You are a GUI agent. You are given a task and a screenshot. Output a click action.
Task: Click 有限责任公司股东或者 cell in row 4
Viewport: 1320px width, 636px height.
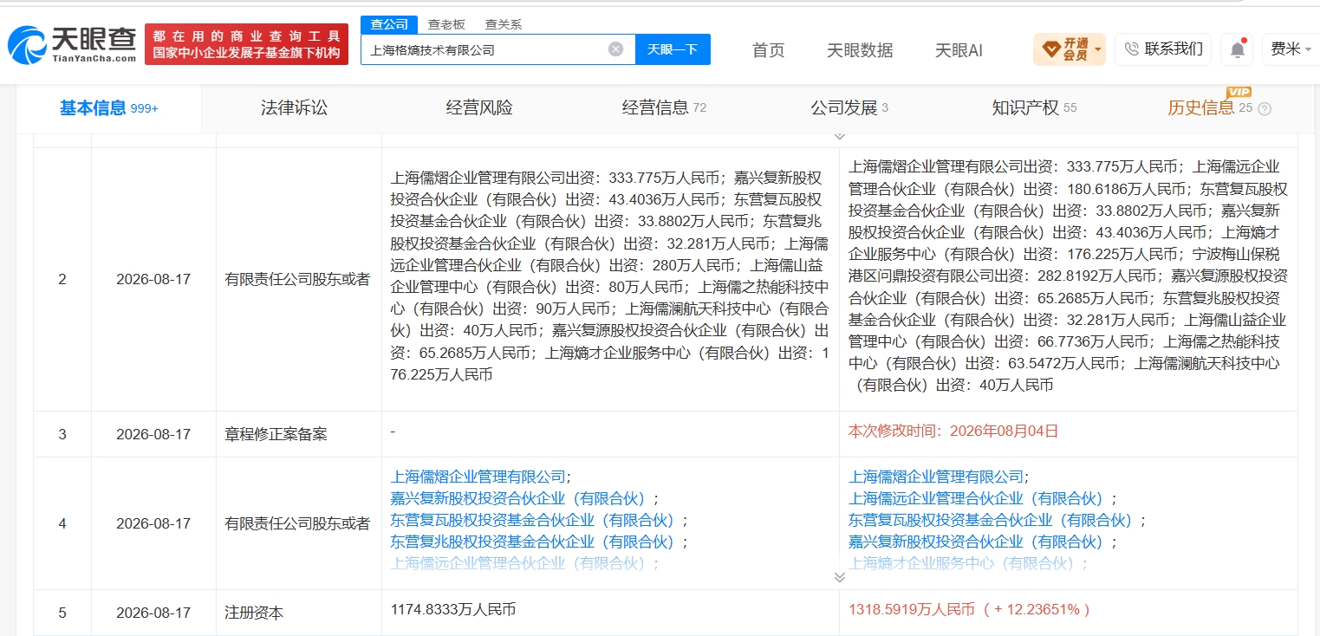297,524
